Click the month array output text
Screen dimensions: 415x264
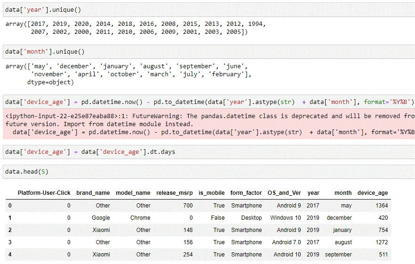click(x=128, y=74)
